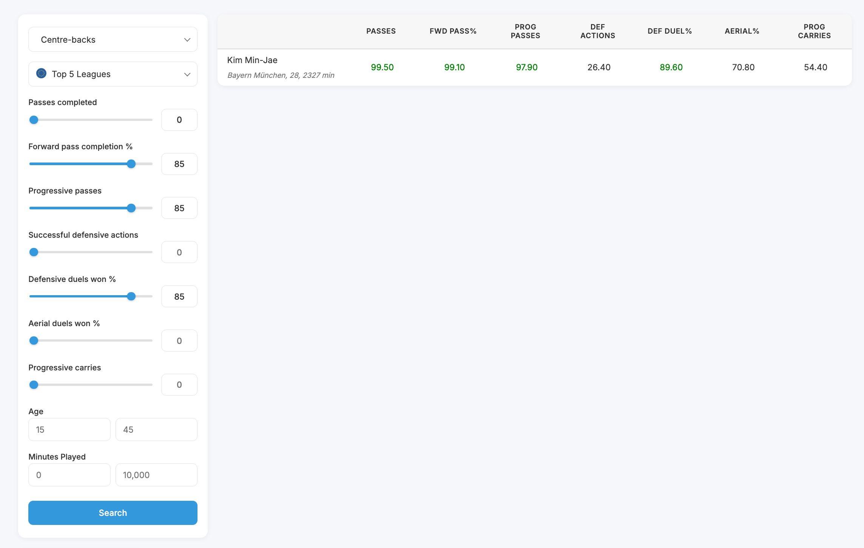Click the Progressive carries slider handle
864x548 pixels.
[34, 385]
